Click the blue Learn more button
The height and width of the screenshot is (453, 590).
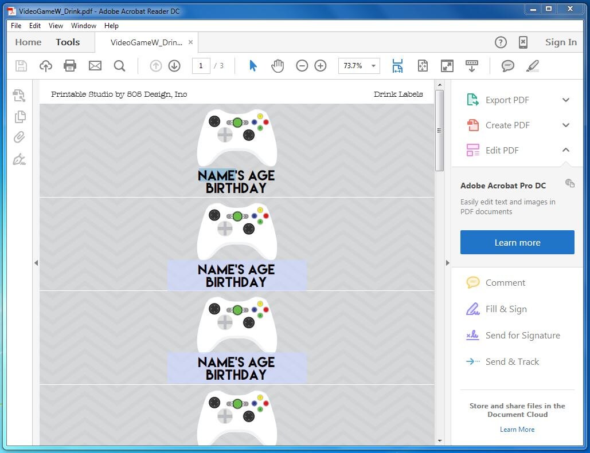(x=517, y=242)
